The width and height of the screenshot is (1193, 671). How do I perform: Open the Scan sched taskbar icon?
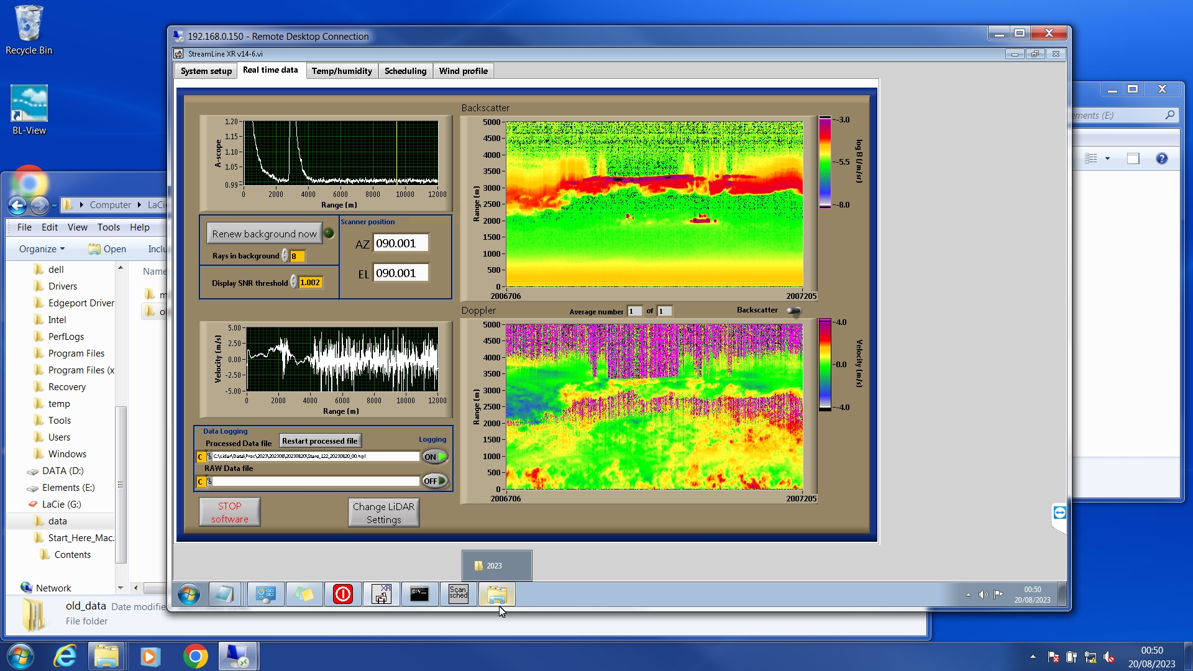pyautogui.click(x=458, y=594)
